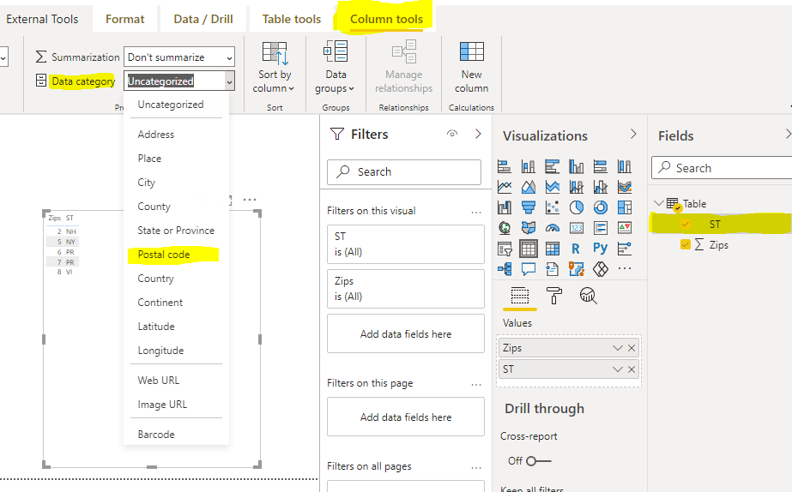Select the matrix visual
This screenshot has height=492, width=792.
tap(552, 249)
